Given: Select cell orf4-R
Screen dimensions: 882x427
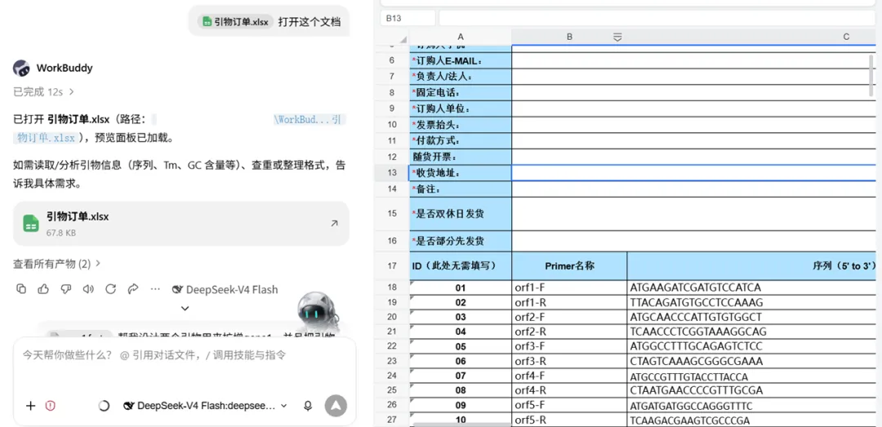Looking at the screenshot, I should click(569, 390).
